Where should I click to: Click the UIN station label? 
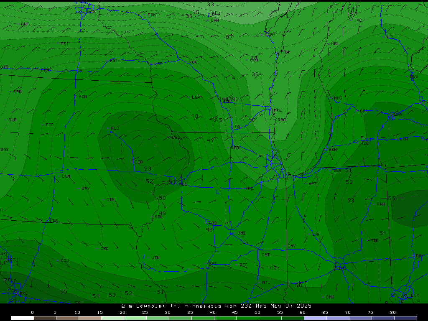[155, 257]
